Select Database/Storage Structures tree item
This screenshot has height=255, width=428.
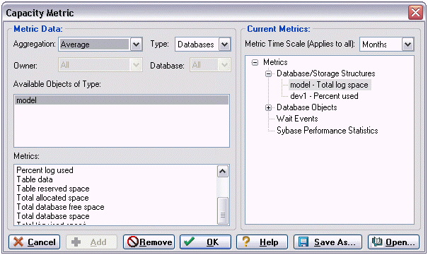tap(326, 73)
